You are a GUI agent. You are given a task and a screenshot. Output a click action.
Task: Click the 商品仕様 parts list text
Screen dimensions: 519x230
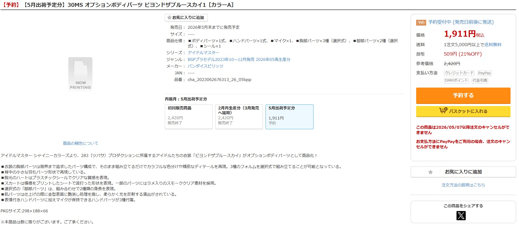(293, 44)
